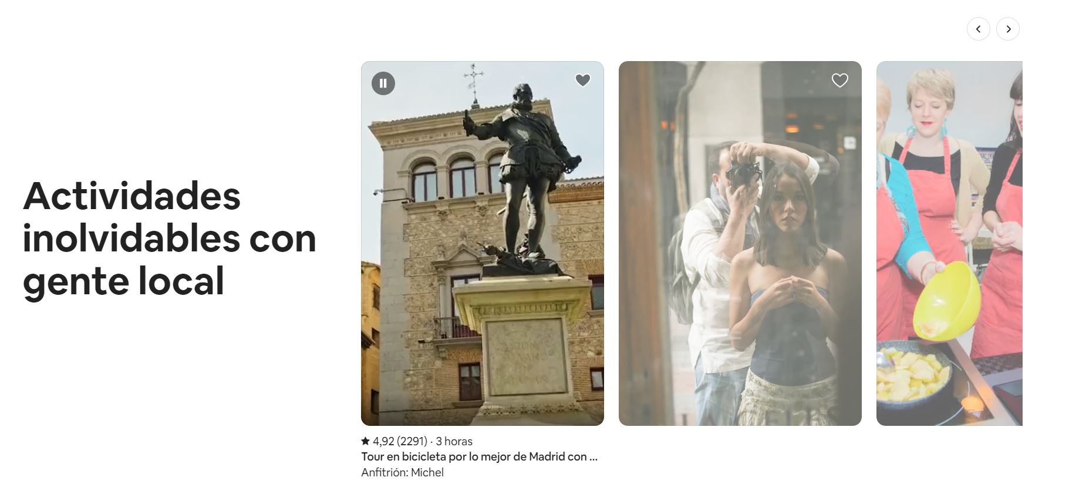Click 'Actividades inolvidables con gente local' heading
Image resolution: width=1069 pixels, height=484 pixels.
click(x=170, y=238)
